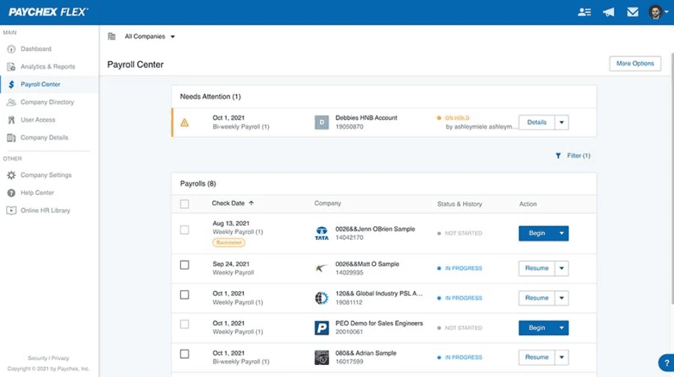Open the dropdown arrow next to Details

[561, 122]
